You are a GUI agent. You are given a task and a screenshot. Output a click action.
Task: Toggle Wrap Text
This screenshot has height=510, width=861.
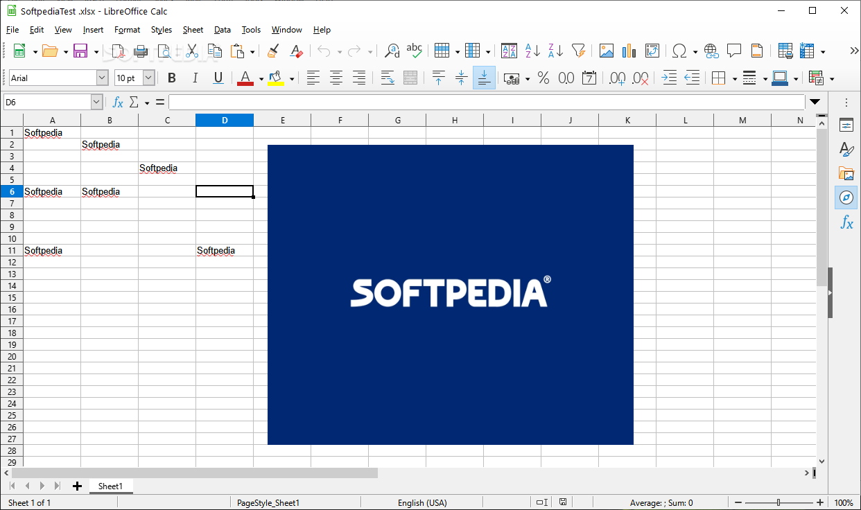coord(388,78)
